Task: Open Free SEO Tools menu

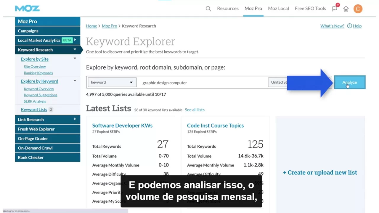Action: (x=310, y=9)
